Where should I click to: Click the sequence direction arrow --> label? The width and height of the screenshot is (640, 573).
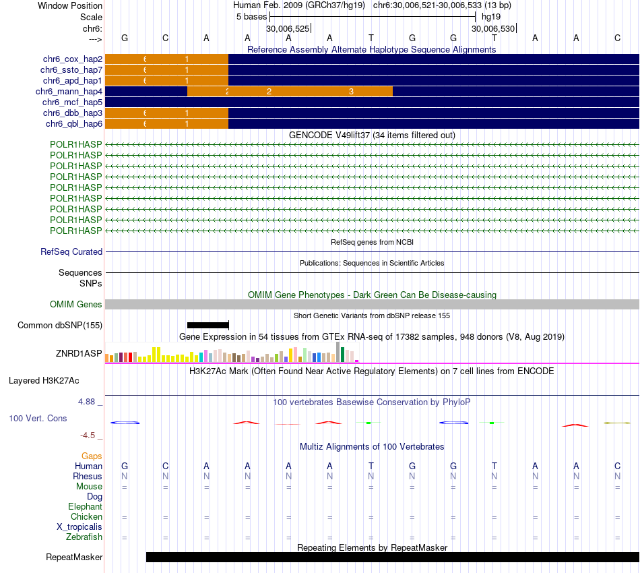(x=95, y=39)
